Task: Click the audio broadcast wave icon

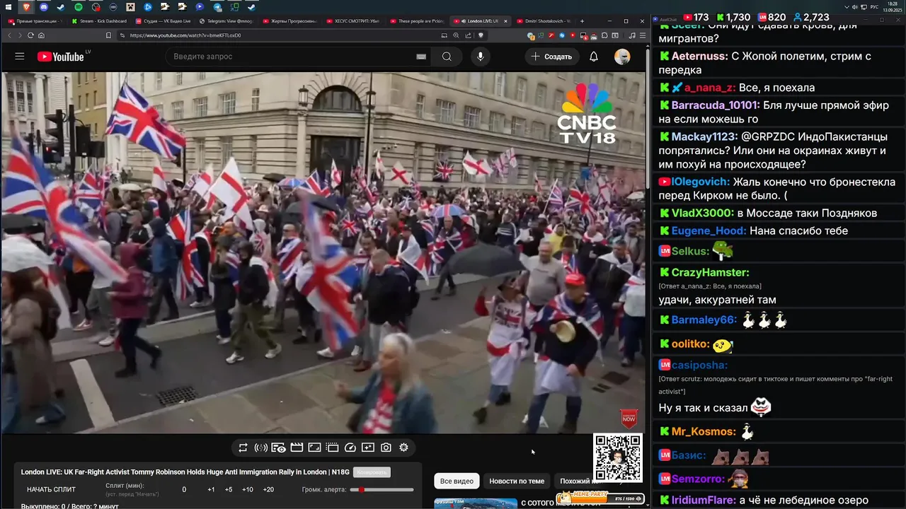Action: (x=260, y=447)
